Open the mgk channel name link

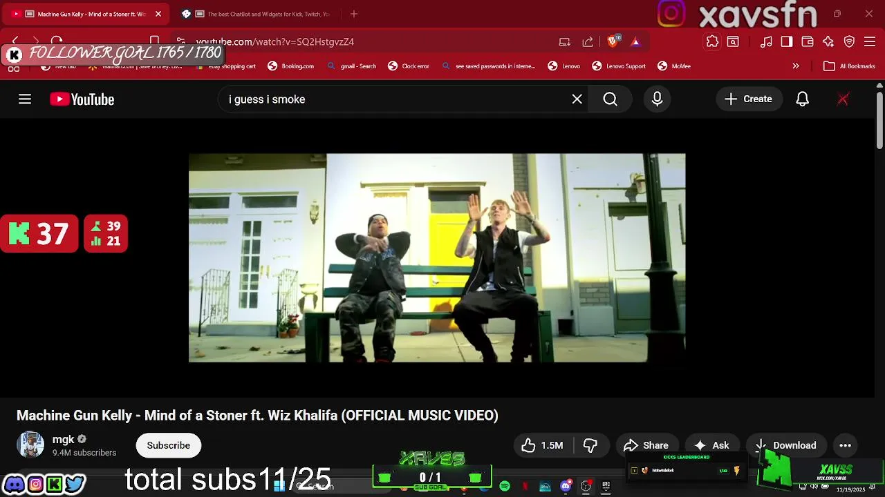(63, 440)
